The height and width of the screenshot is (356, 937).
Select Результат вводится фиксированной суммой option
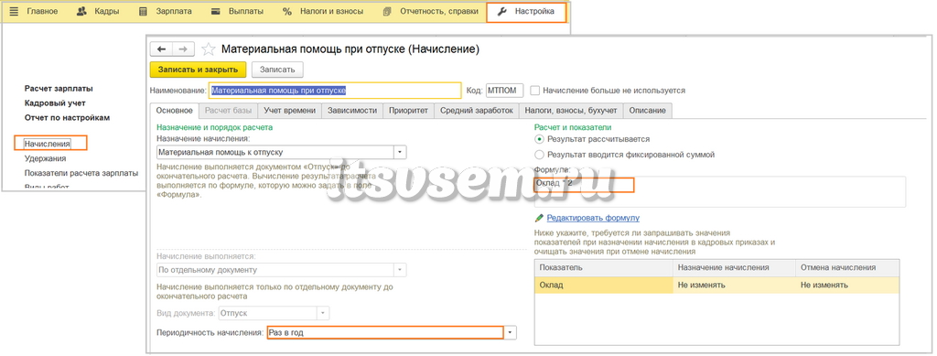[x=540, y=155]
